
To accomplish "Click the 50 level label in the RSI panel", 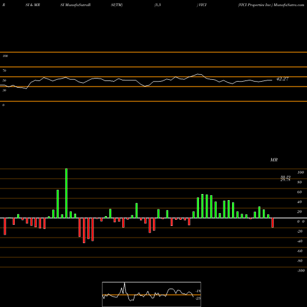I will coord(4,80).
